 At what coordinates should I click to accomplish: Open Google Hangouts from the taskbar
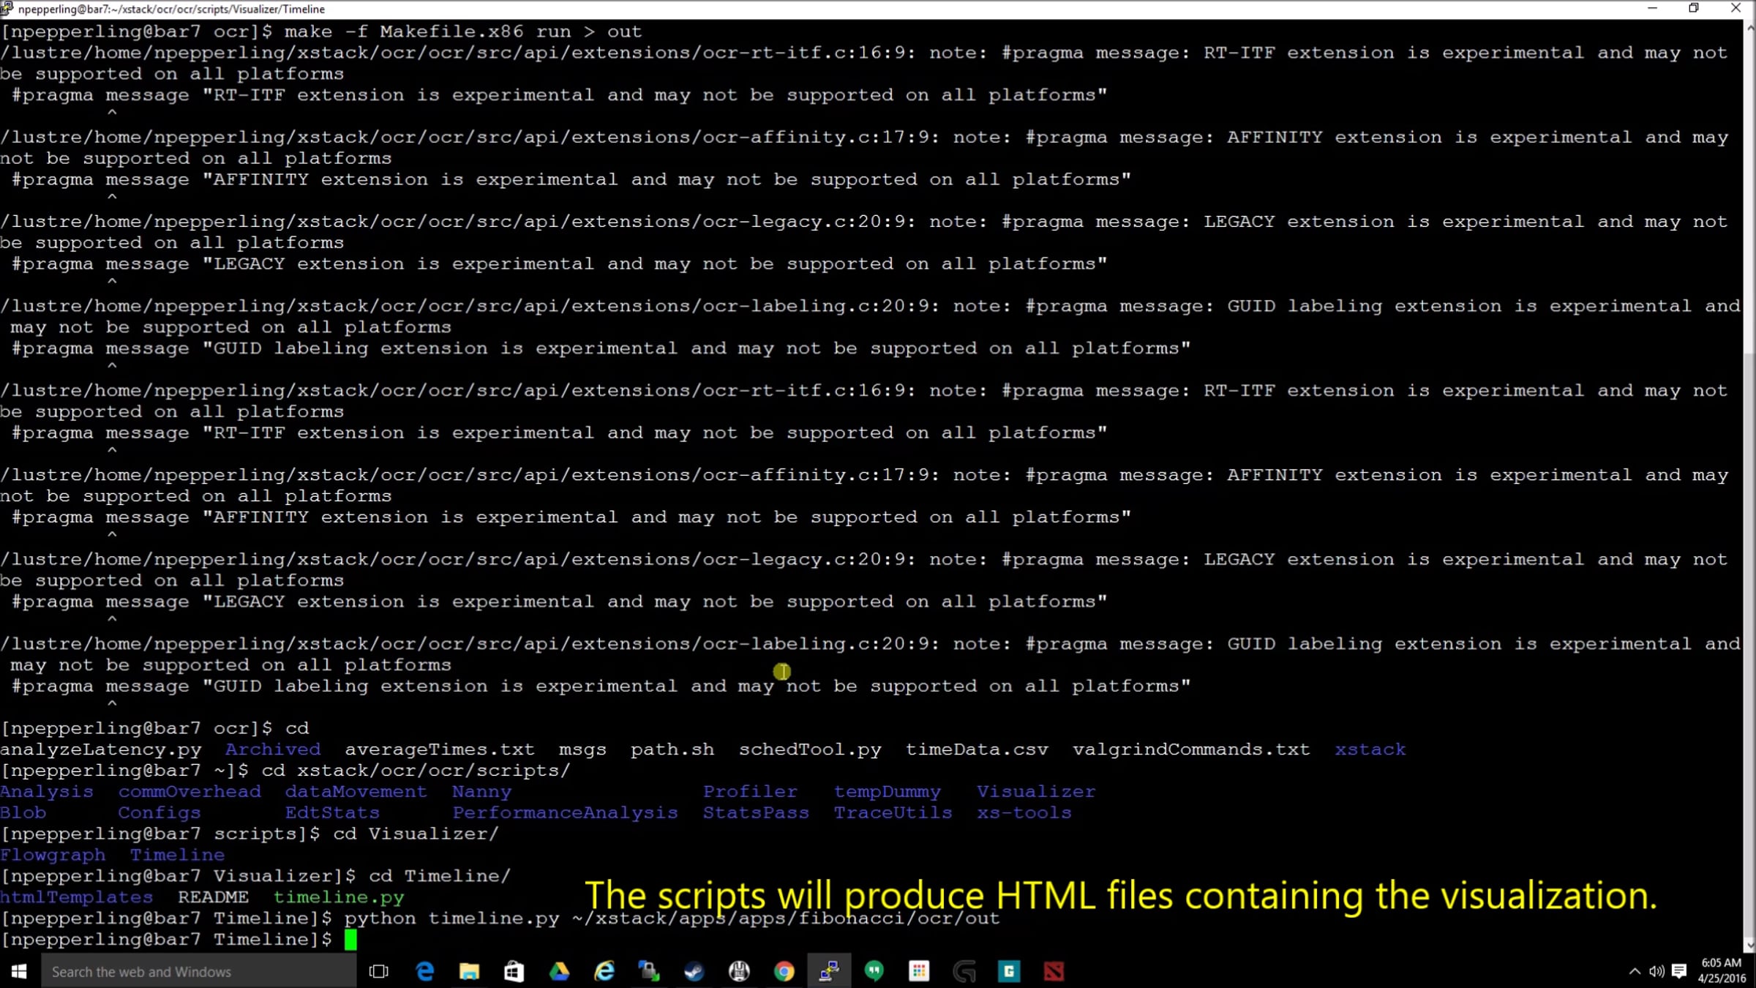pos(874,971)
